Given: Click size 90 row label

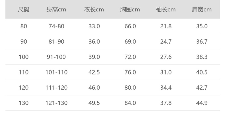Looking at the screenshot, I should [24, 42].
